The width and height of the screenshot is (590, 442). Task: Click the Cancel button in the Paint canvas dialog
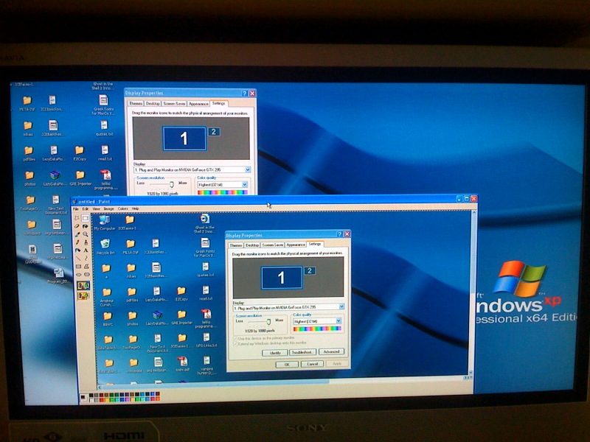tap(312, 364)
